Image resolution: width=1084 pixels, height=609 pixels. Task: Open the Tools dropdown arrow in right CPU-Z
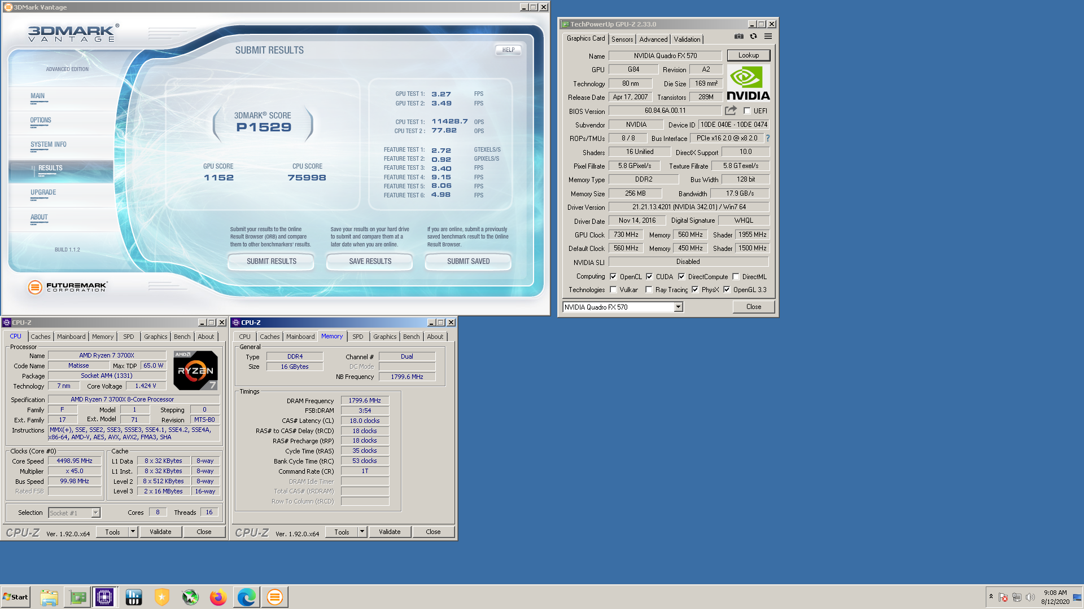pyautogui.click(x=362, y=532)
